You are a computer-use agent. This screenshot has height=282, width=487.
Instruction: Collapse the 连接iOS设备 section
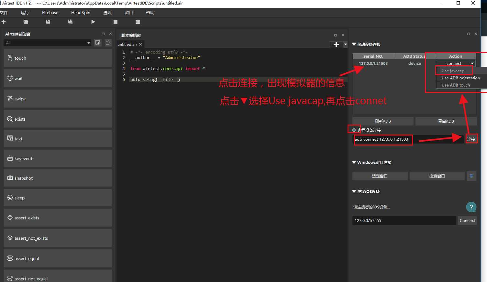(354, 191)
